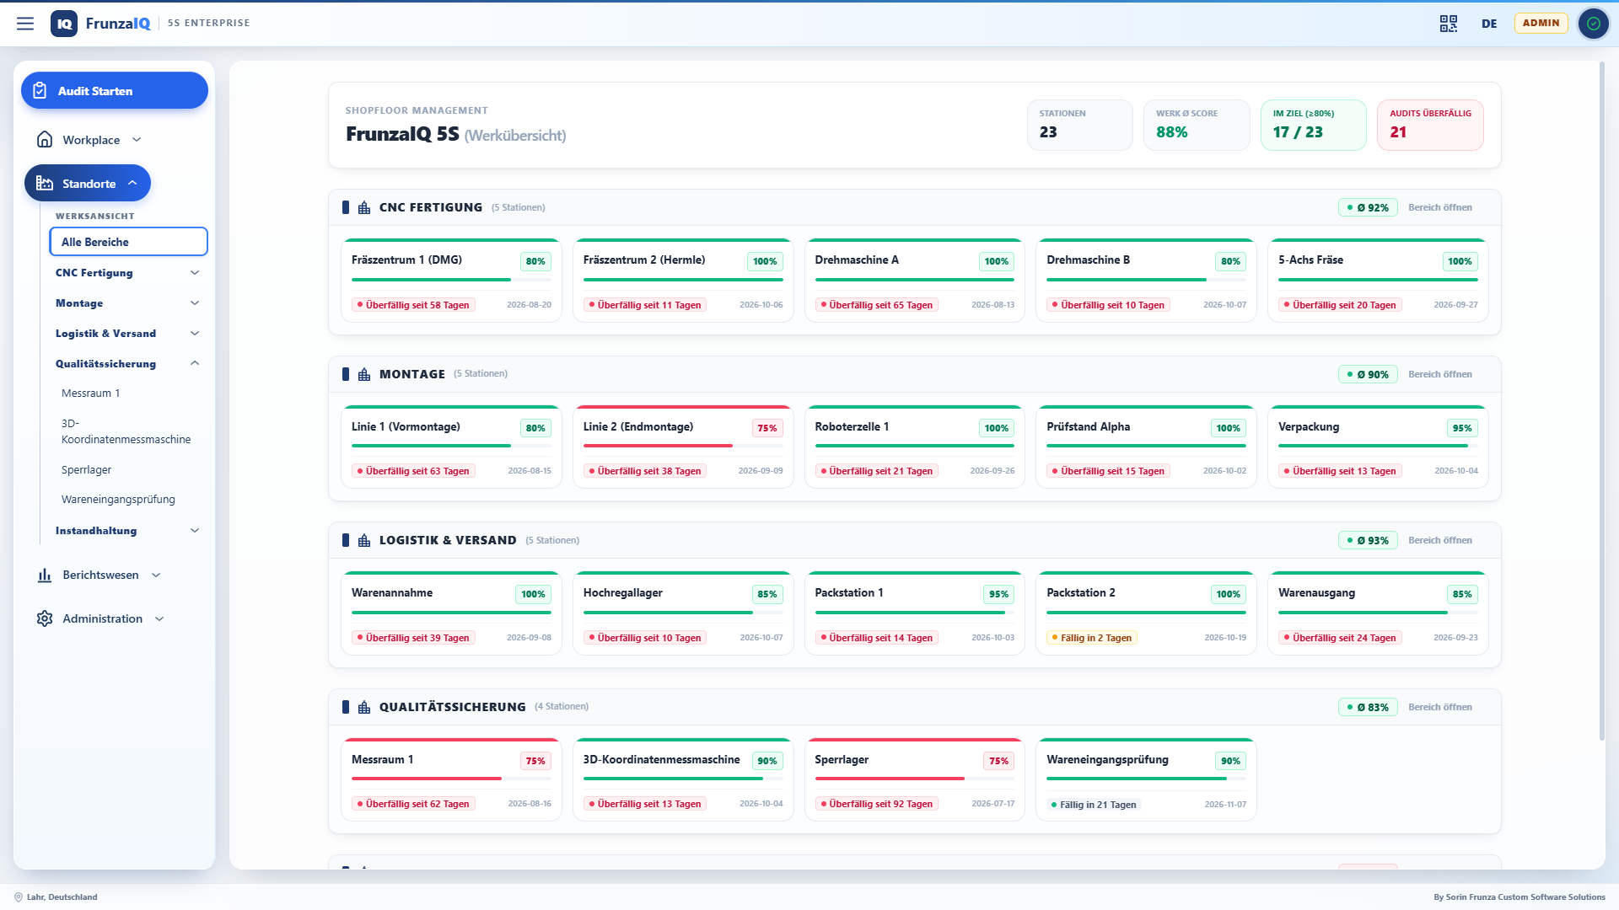Click the building icon next to MONTAGE
Image resolution: width=1619 pixels, height=910 pixels.
364,374
